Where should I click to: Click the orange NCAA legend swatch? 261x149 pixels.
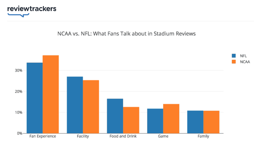(x=234, y=62)
